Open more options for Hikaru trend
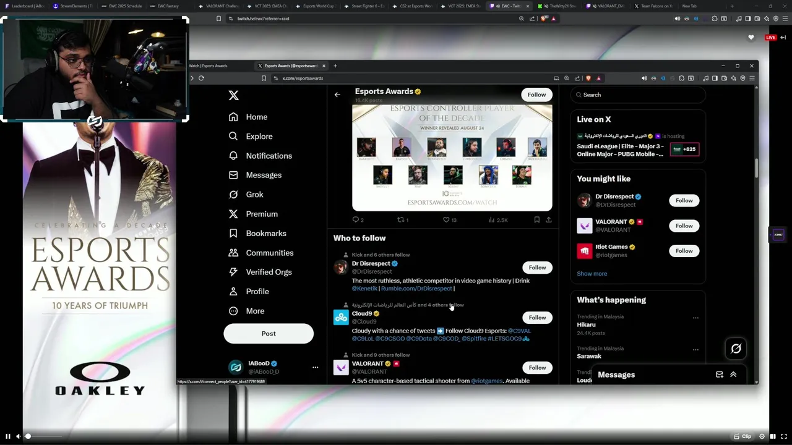792x445 pixels. 695,318
